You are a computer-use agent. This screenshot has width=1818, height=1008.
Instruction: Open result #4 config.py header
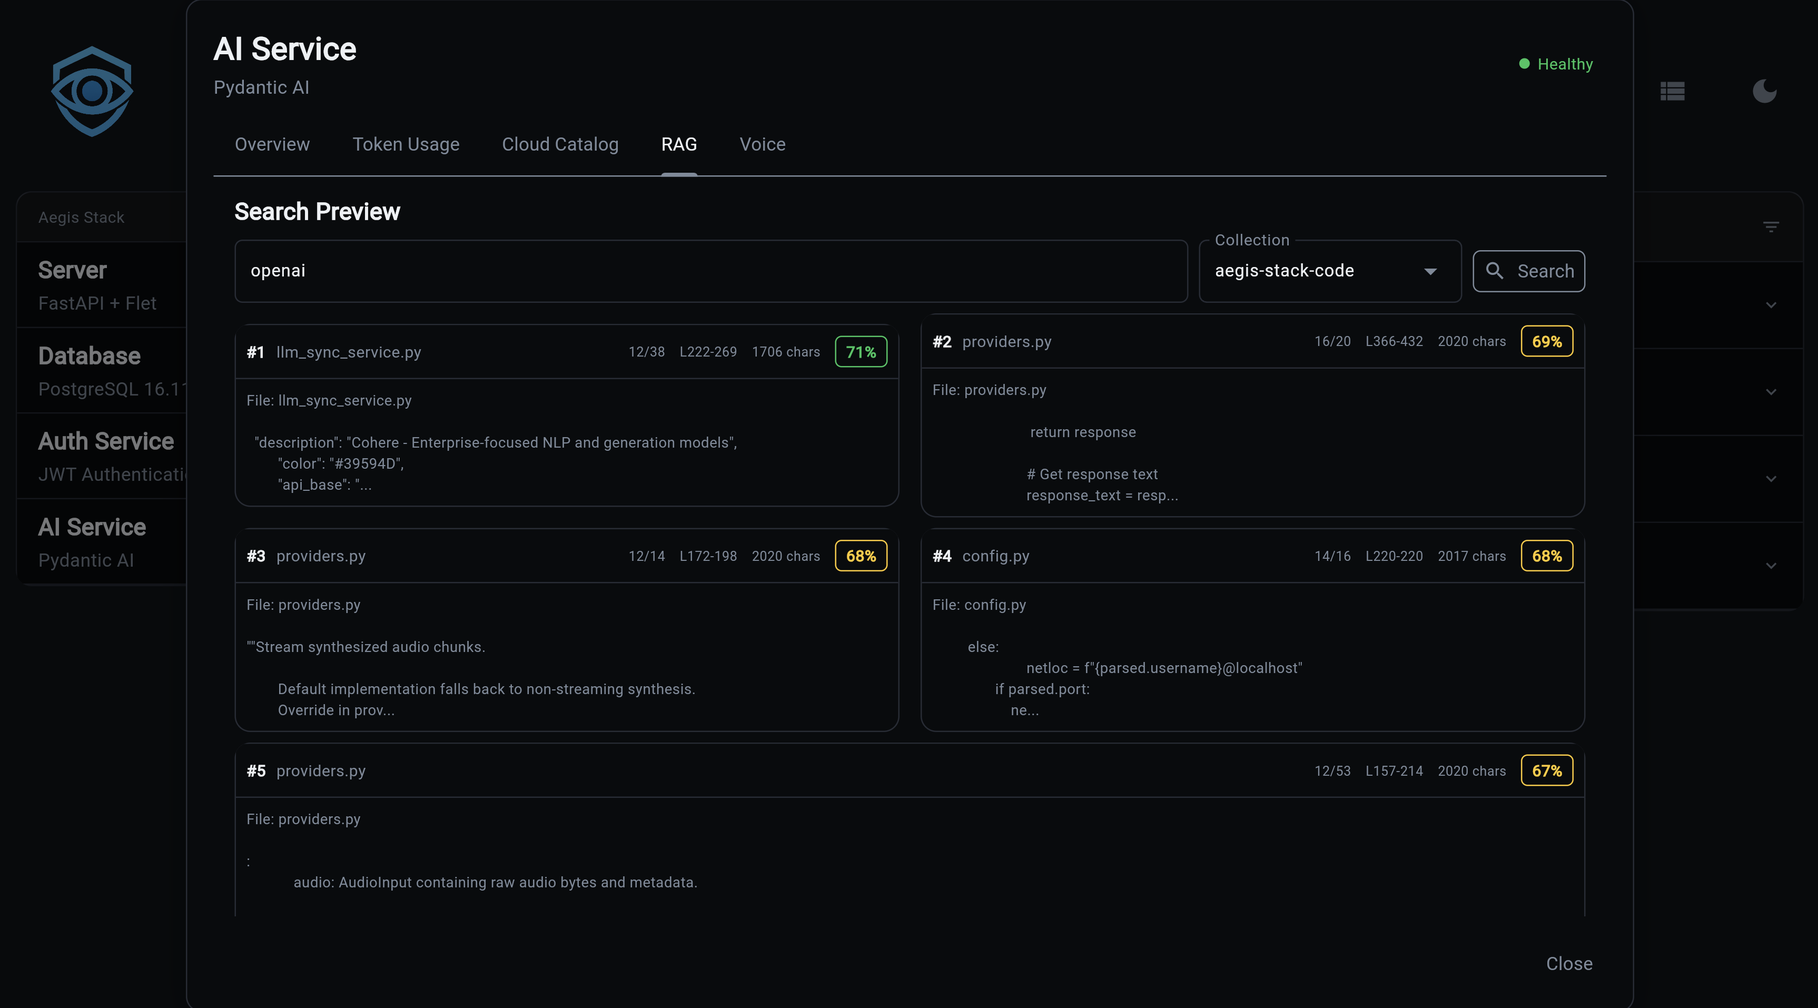pos(995,556)
